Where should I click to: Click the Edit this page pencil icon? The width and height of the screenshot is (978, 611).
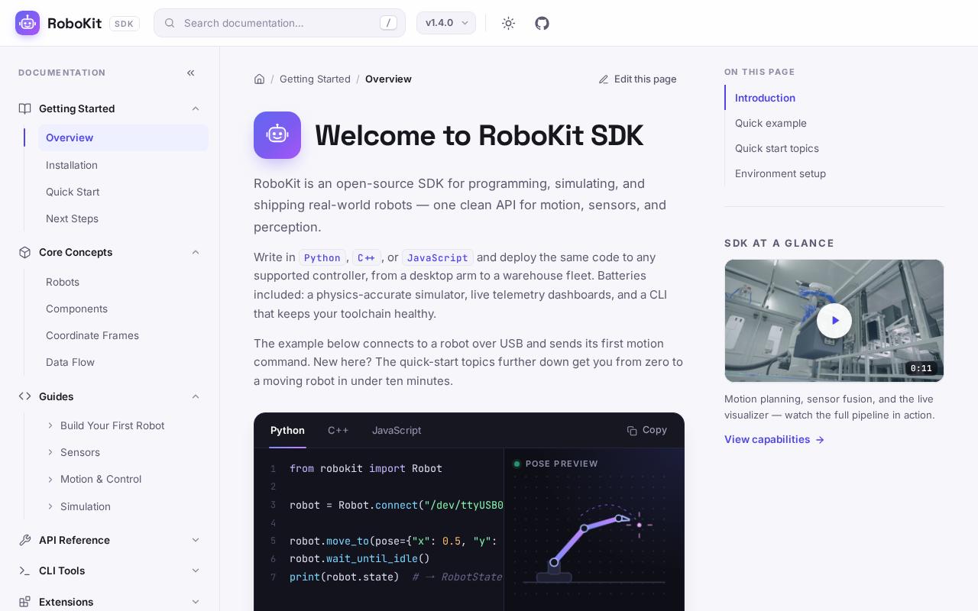click(x=604, y=79)
